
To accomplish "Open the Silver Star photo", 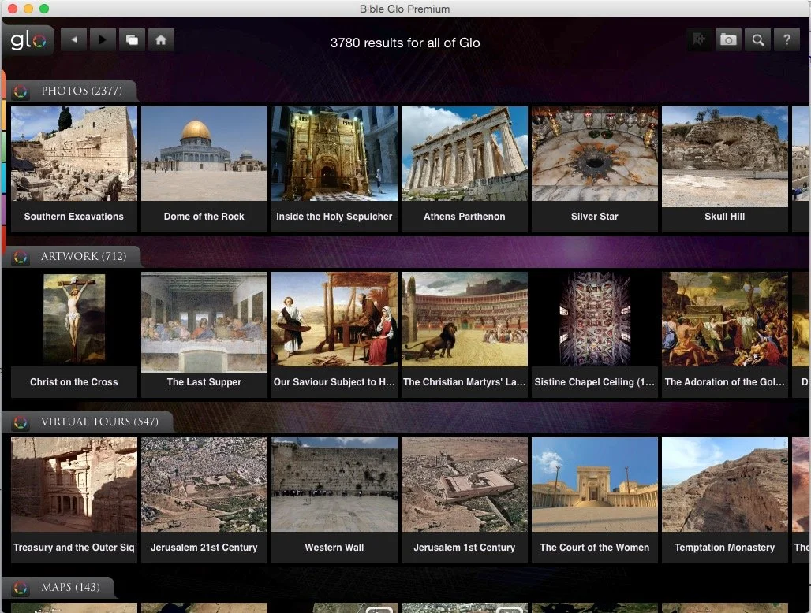I will pyautogui.click(x=595, y=169).
